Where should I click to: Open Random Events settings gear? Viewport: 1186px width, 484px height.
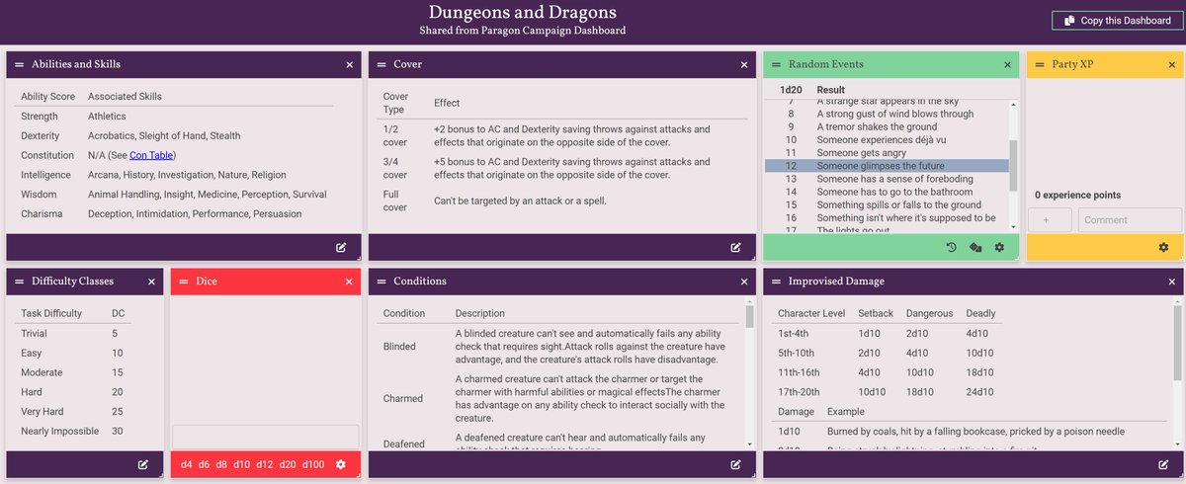point(999,247)
